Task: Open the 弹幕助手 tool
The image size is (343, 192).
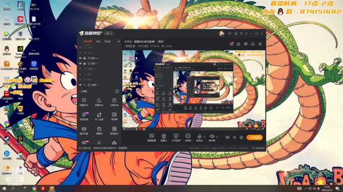Action: click(x=84, y=102)
